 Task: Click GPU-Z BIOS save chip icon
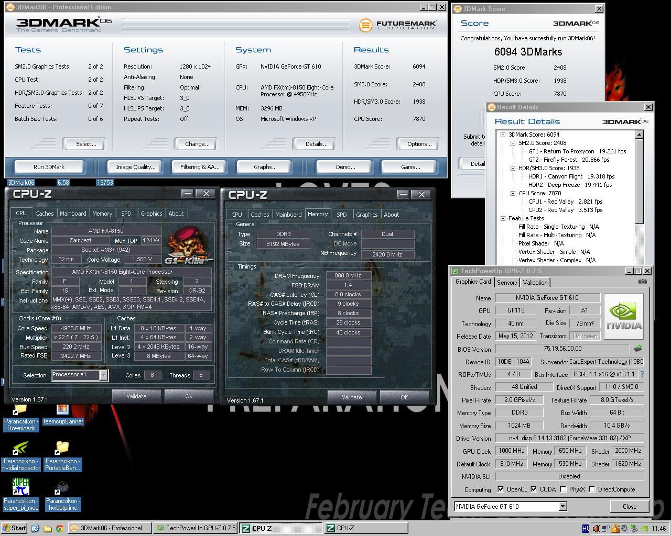(638, 349)
